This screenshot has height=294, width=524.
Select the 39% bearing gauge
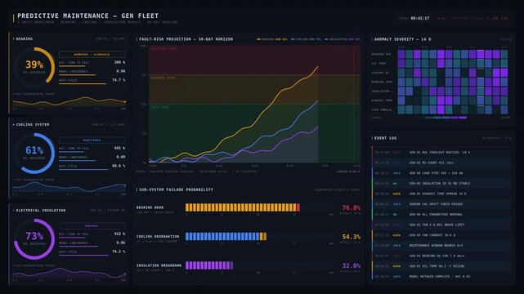(34, 67)
